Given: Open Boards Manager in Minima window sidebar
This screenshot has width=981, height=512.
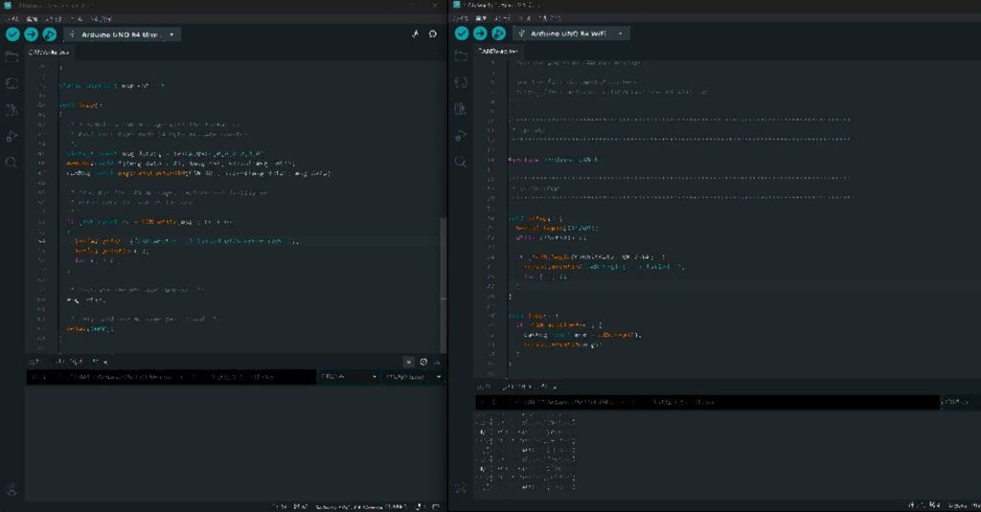Looking at the screenshot, I should pos(11,84).
